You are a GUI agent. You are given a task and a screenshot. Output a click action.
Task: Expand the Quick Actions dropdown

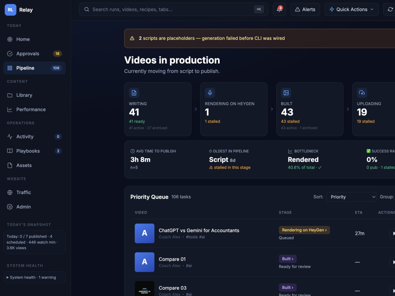tap(352, 9)
